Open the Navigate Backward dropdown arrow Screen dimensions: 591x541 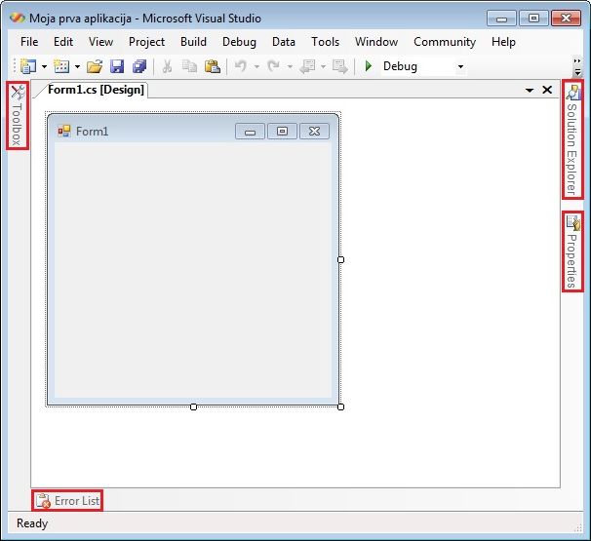tap(323, 66)
